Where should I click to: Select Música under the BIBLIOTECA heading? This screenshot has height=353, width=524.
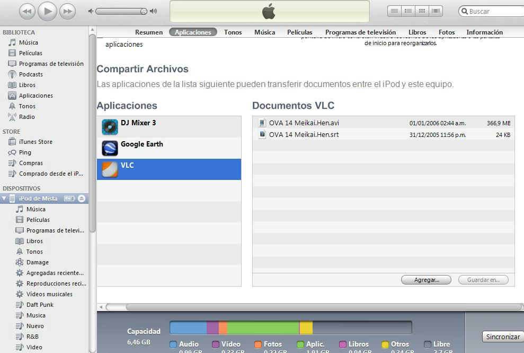coord(29,42)
